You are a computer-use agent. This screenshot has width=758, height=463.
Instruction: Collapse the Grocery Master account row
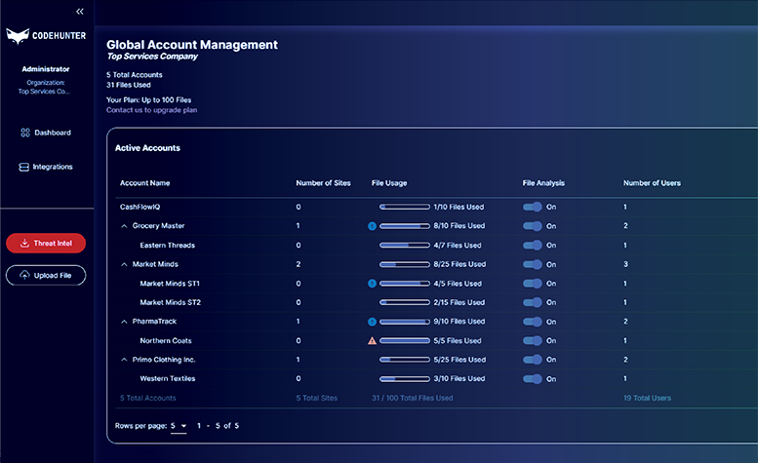[124, 226]
